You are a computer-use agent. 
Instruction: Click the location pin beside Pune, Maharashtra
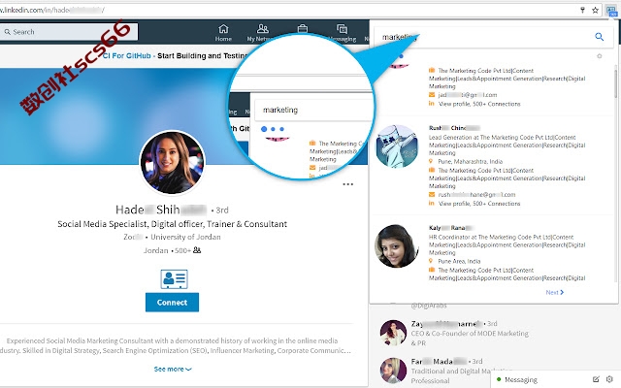[x=431, y=161]
